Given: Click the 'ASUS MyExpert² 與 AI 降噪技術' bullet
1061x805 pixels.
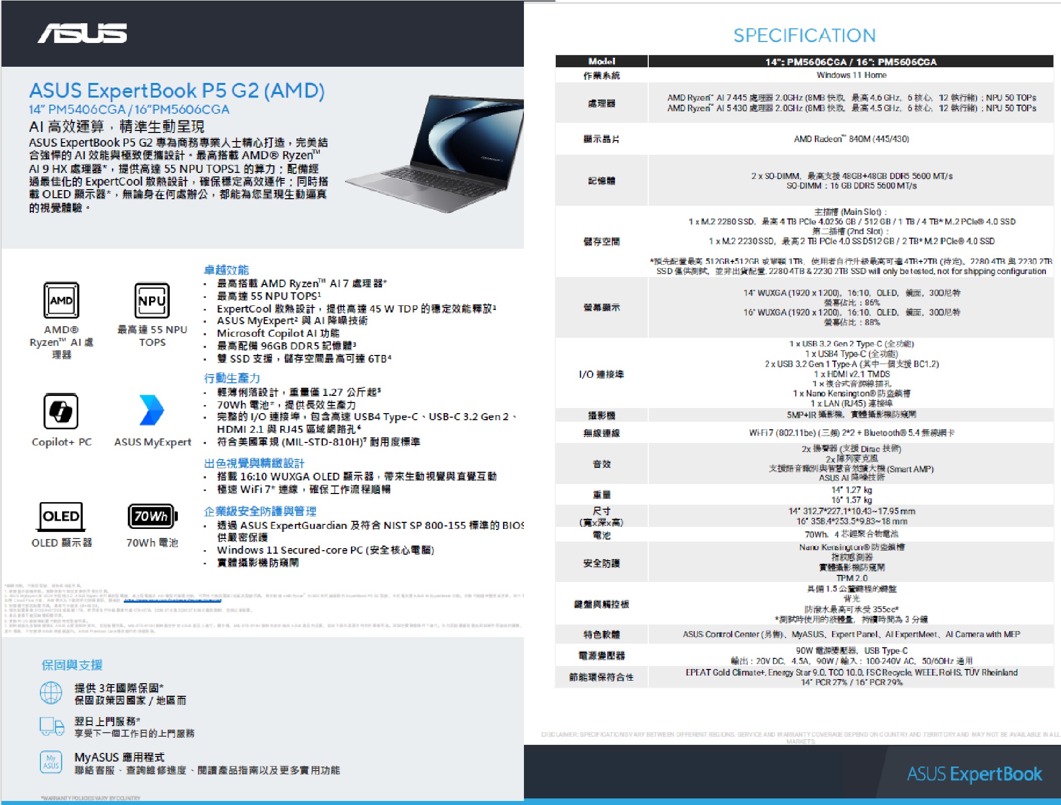Looking at the screenshot, I should point(292,321).
